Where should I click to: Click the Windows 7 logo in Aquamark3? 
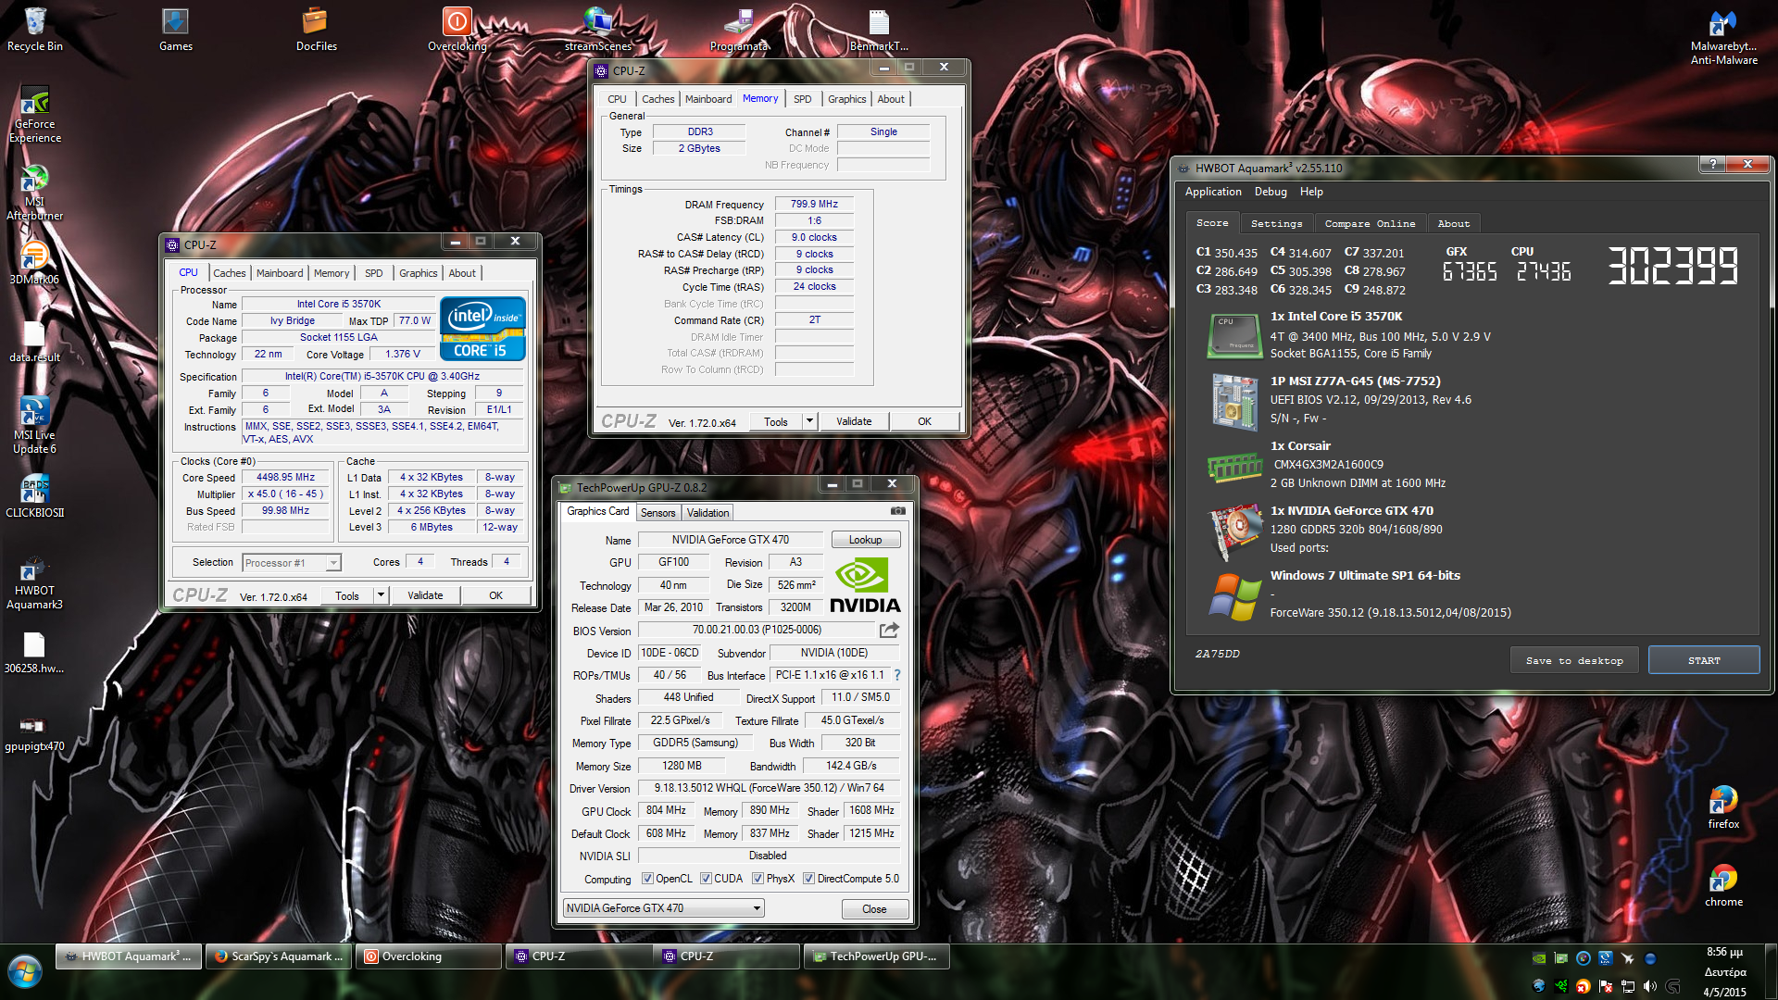[x=1234, y=596]
